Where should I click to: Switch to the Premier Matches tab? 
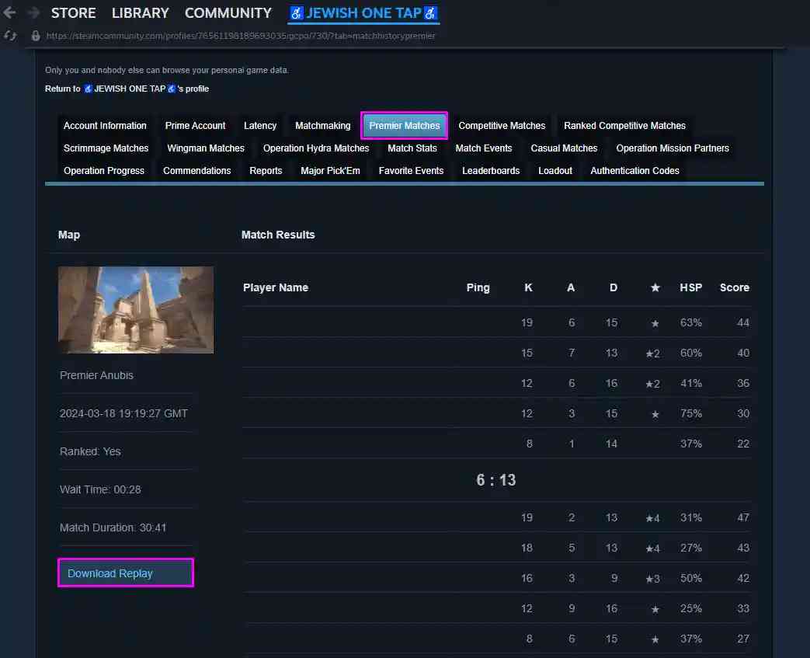coord(404,126)
